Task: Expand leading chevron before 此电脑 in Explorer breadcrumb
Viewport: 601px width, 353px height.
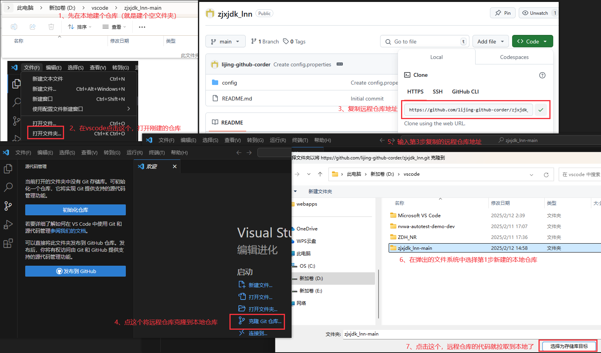Action: click(9, 8)
